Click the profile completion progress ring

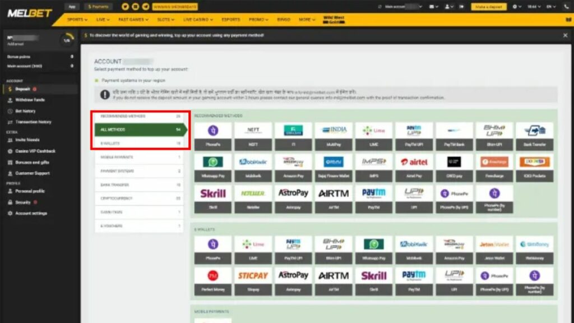coord(67,40)
